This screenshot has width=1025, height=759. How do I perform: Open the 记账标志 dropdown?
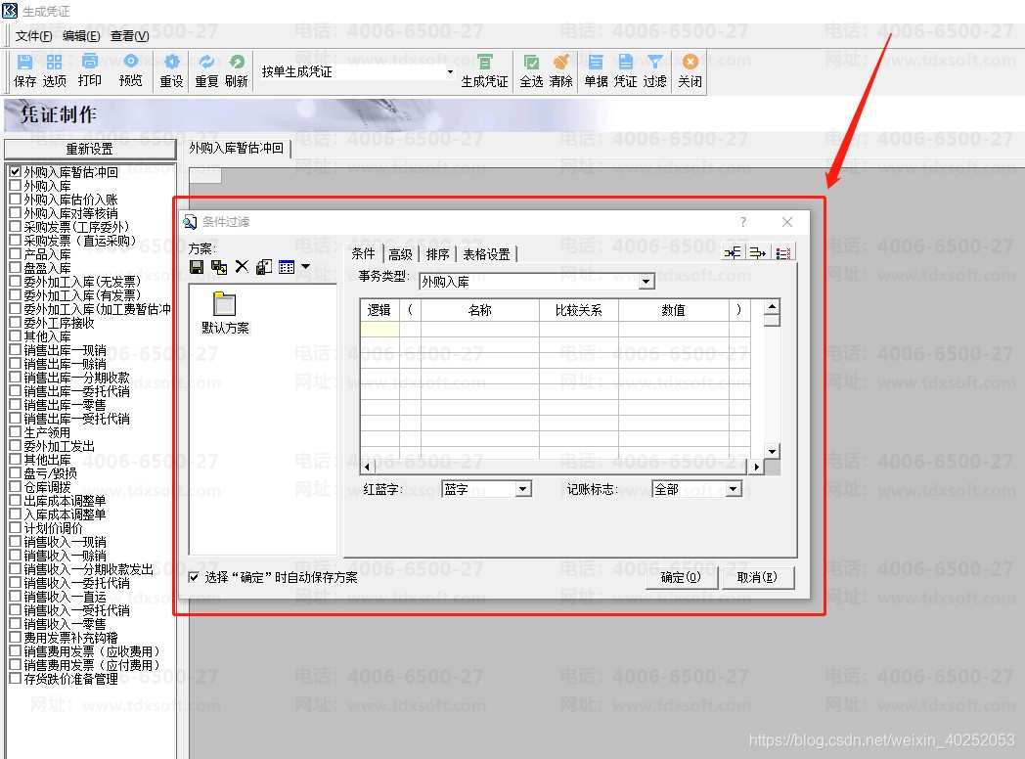pyautogui.click(x=734, y=489)
